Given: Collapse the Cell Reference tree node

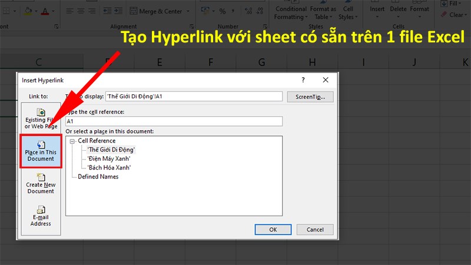Looking at the screenshot, I should coord(72,141).
